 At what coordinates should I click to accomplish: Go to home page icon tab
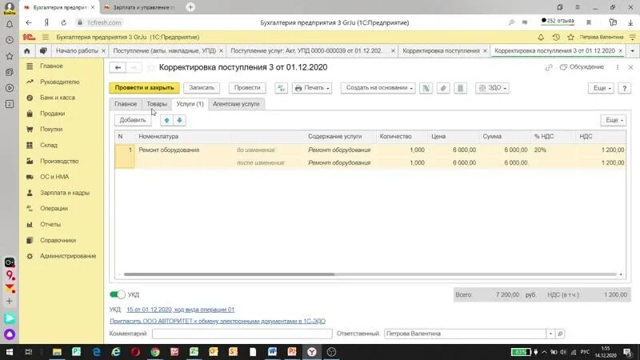coord(27,51)
